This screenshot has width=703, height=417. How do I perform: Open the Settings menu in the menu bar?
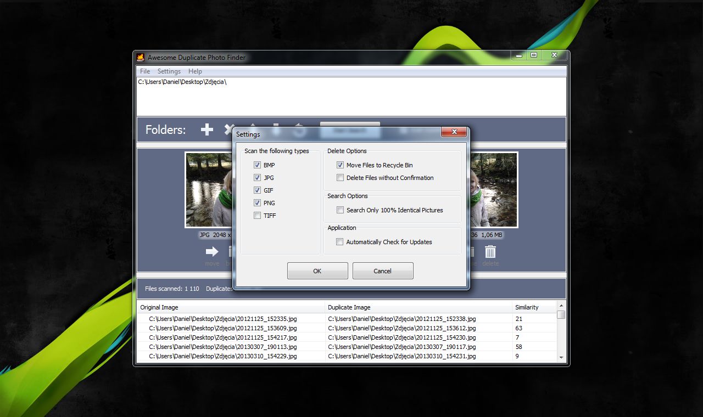tap(169, 71)
